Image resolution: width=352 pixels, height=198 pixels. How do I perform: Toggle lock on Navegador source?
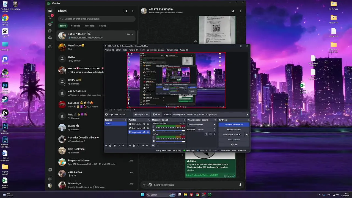point(148,124)
